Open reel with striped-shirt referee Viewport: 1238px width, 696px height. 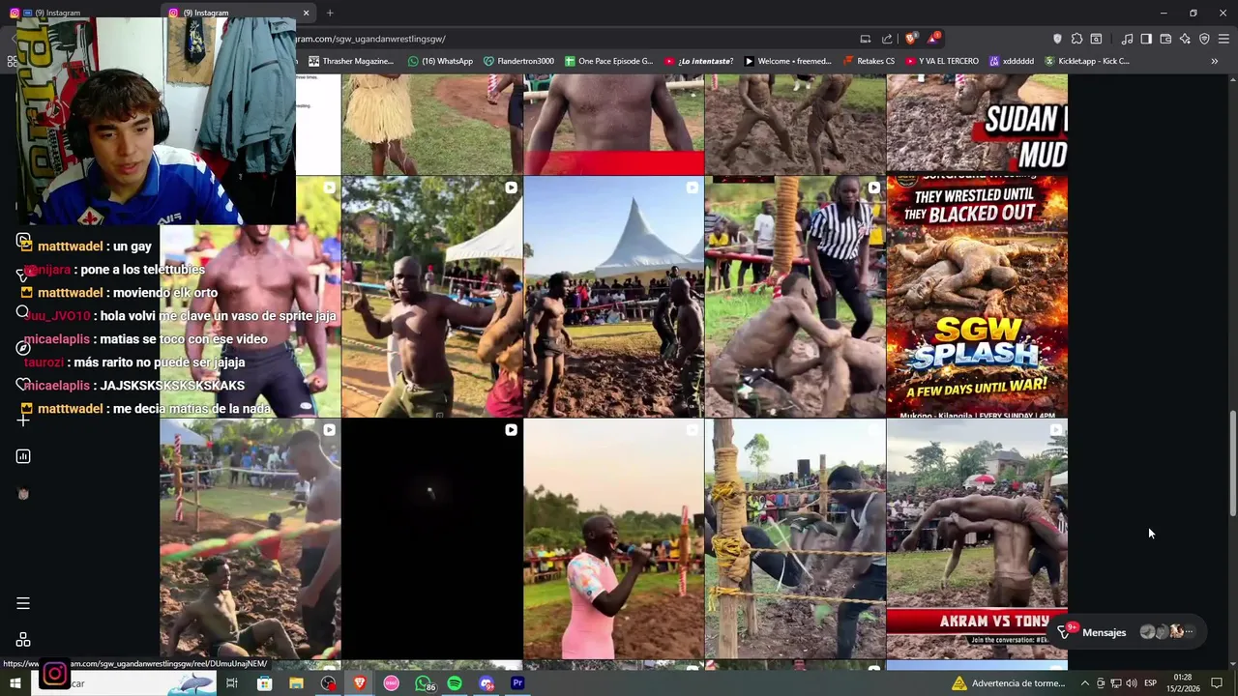[x=795, y=296]
